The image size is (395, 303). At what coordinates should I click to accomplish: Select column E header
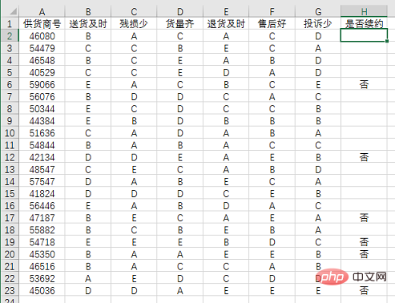click(226, 11)
